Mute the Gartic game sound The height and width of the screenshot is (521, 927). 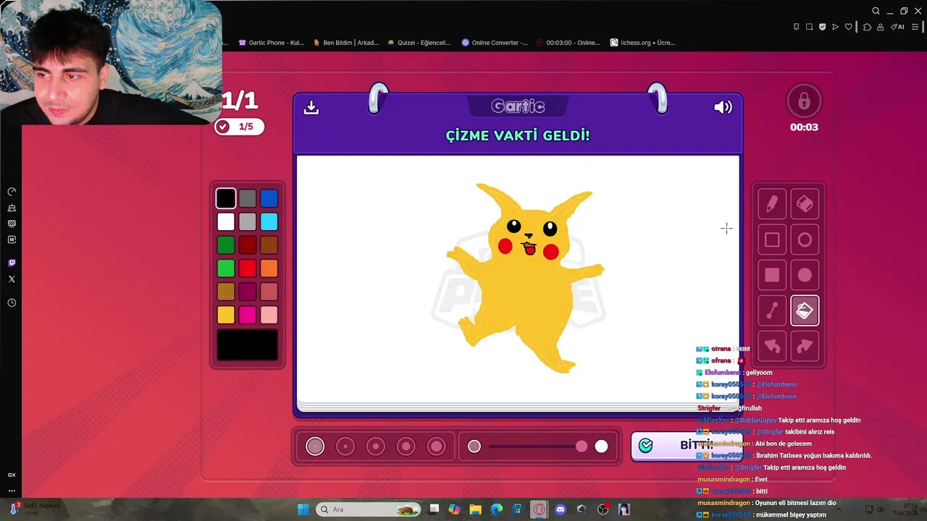click(x=723, y=107)
